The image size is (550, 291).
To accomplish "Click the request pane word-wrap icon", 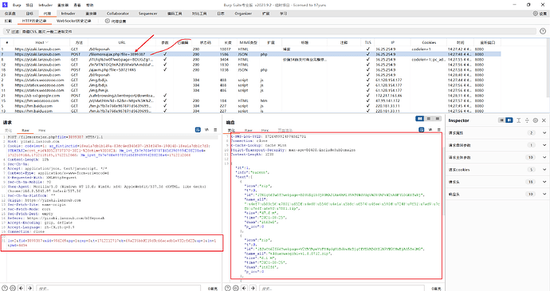I will (x=198, y=130).
